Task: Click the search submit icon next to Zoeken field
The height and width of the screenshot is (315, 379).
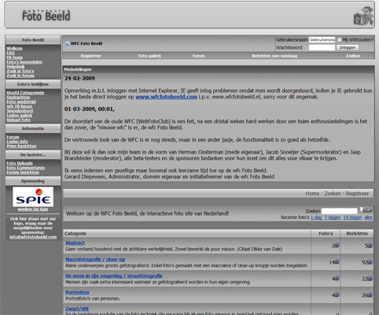Action: coord(366,210)
